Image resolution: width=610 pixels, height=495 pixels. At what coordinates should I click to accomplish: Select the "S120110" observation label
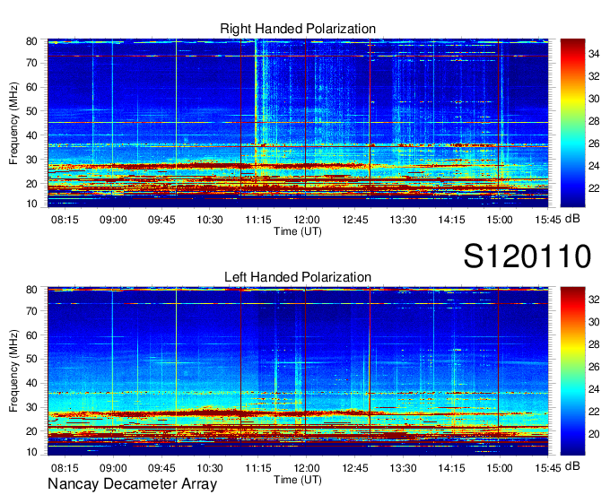[x=527, y=256]
